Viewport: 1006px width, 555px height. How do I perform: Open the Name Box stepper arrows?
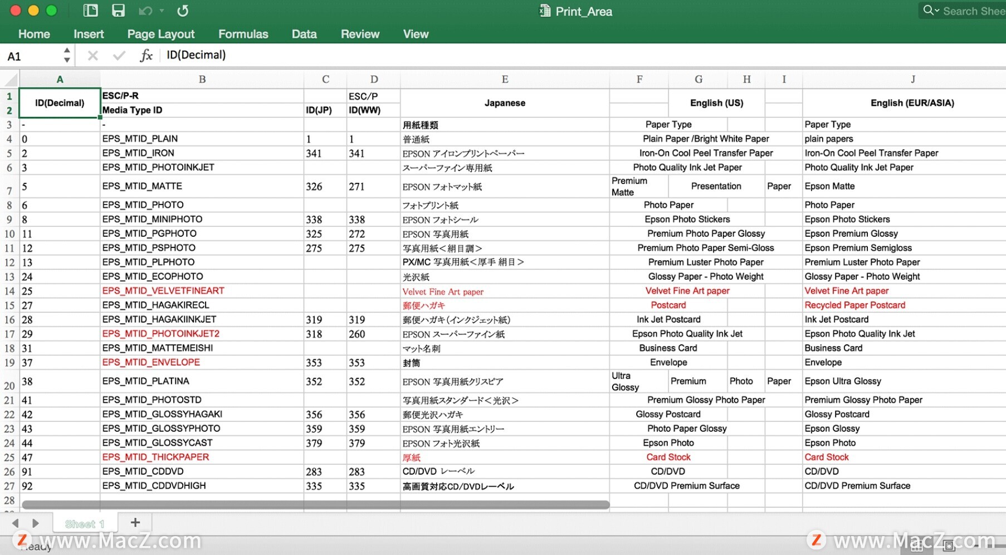[67, 55]
